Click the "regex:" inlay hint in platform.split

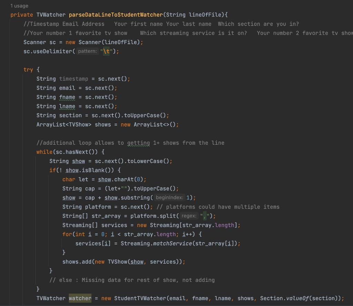[189, 216]
